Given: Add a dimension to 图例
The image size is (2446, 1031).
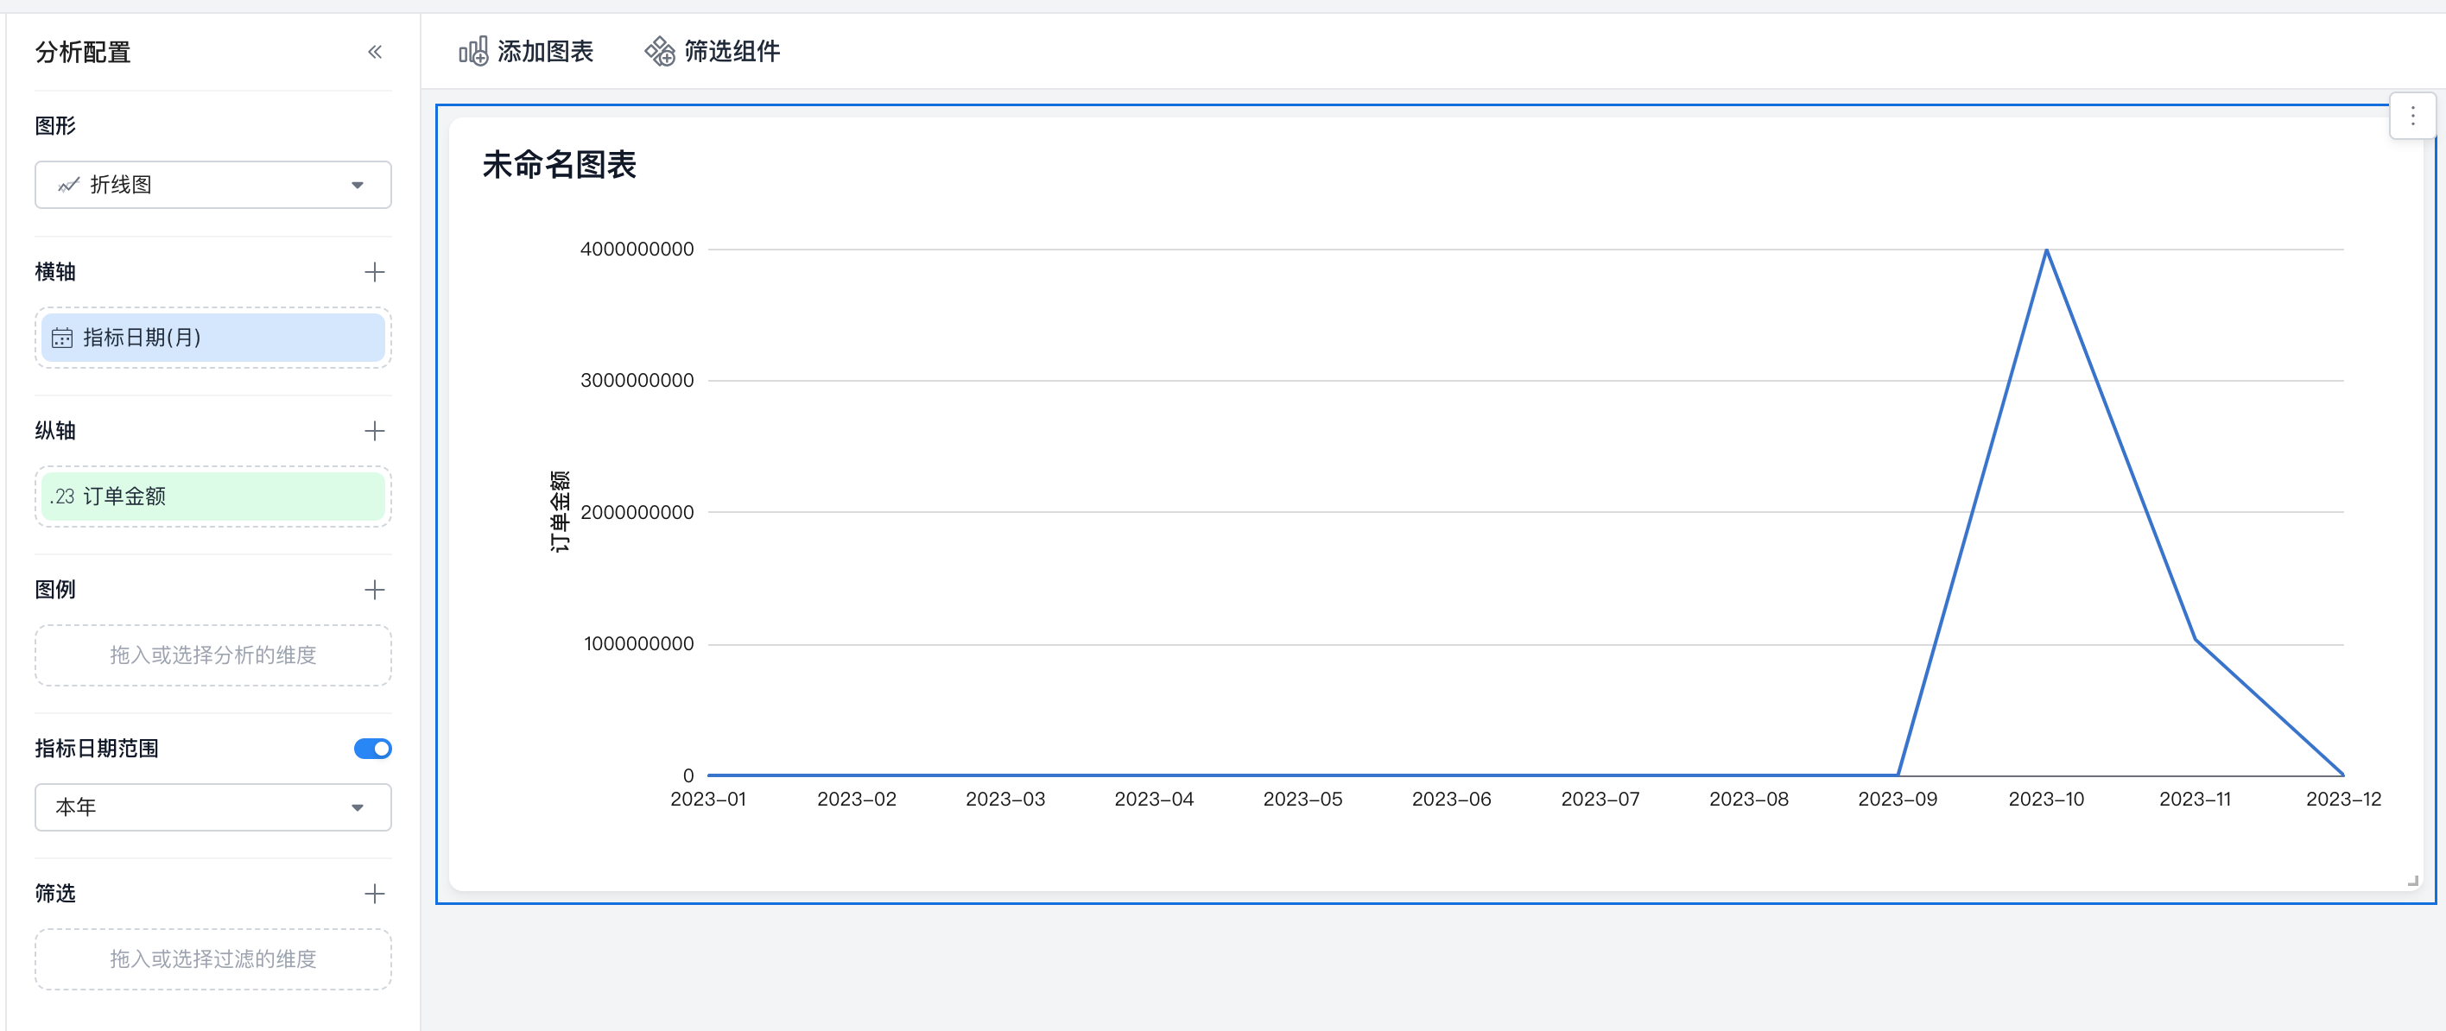Looking at the screenshot, I should pos(374,590).
